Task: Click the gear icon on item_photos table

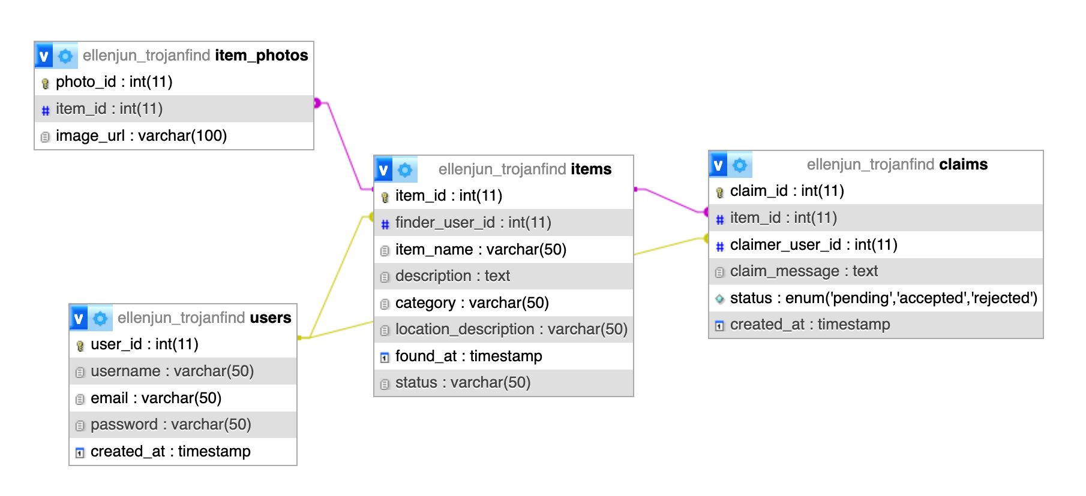Action: pos(65,56)
